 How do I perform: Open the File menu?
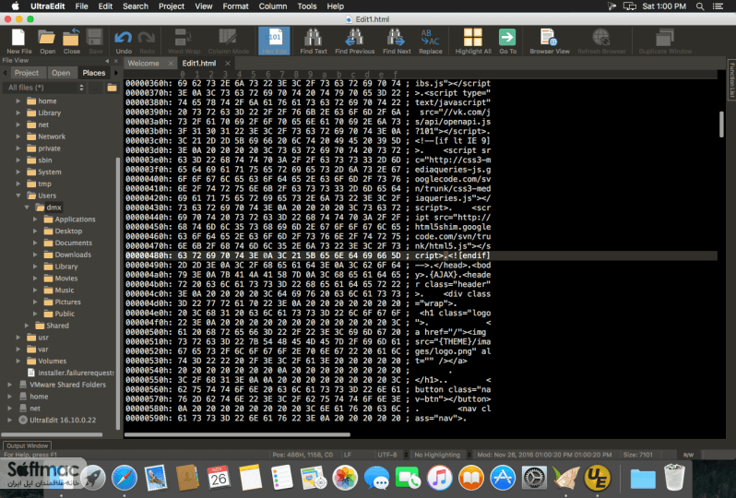coord(81,6)
